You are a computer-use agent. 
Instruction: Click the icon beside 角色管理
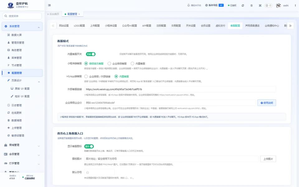point(8,50)
